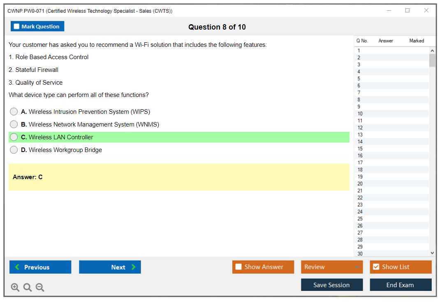This screenshot has height=302, width=442.
Task: Select option C Wireless LAN Controller
Action: 14,137
